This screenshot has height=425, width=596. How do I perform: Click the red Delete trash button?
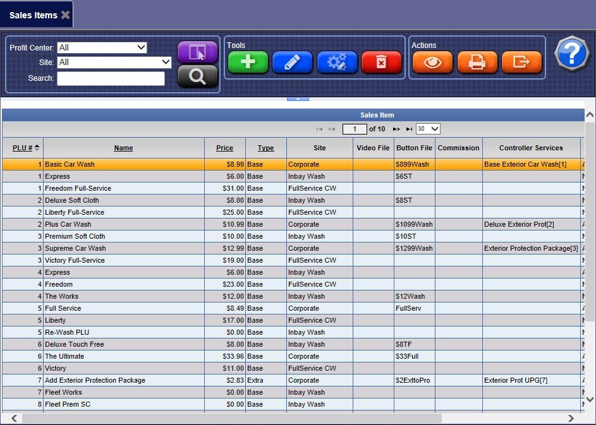tap(381, 62)
